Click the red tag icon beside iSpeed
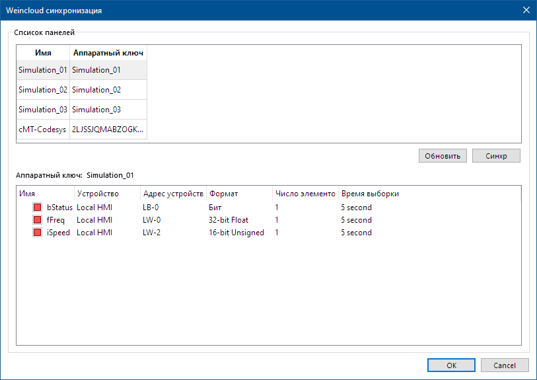Screen dimensions: 537x380 tap(38, 233)
